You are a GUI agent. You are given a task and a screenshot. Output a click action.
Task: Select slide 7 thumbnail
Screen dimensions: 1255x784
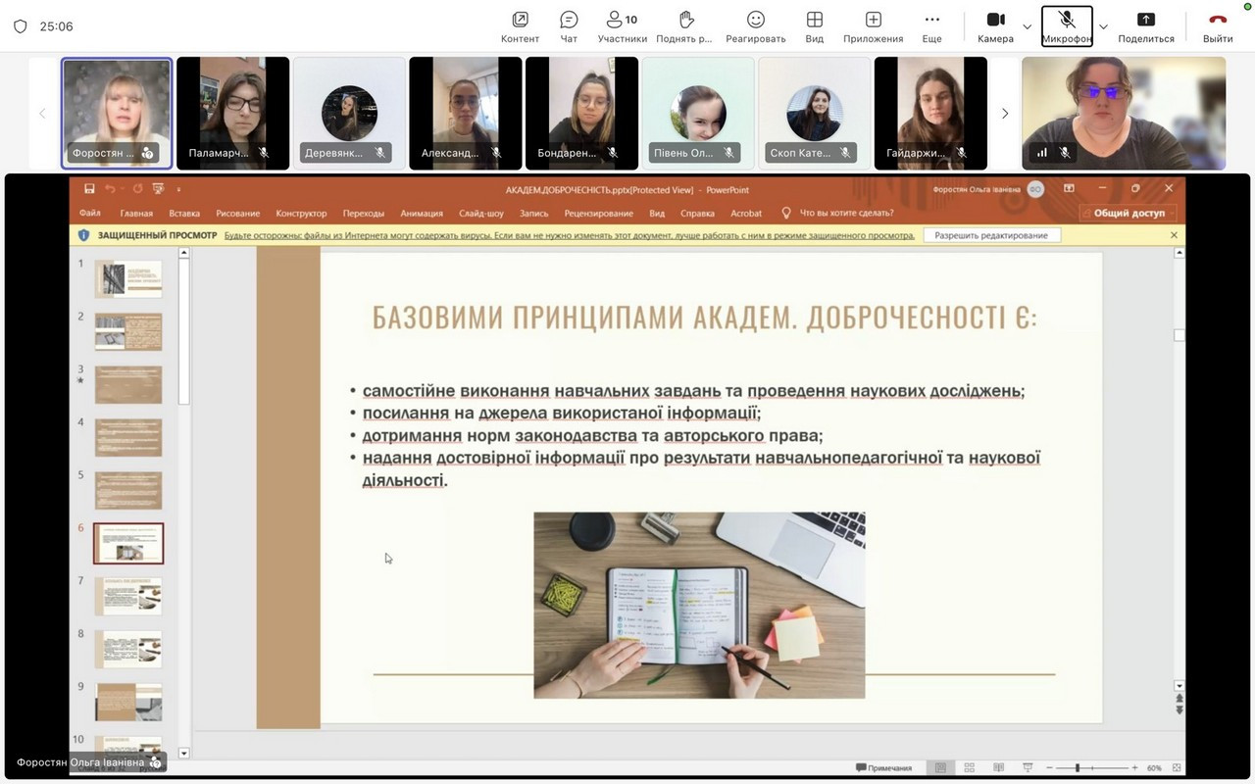[128, 596]
